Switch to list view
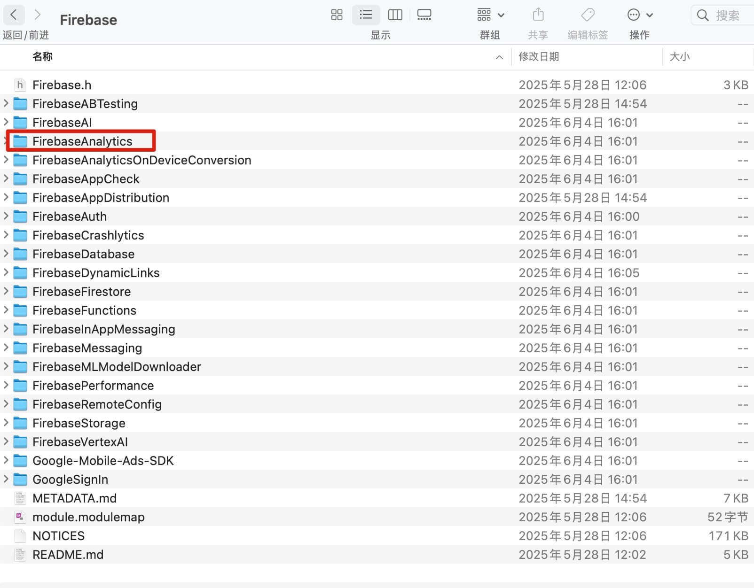 tap(366, 15)
